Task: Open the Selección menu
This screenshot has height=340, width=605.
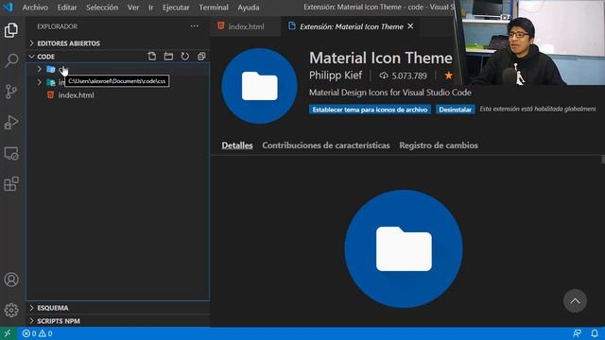Action: point(102,8)
